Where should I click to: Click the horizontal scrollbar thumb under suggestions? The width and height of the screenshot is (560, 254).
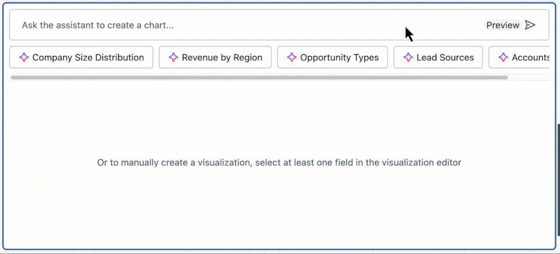coord(259,77)
